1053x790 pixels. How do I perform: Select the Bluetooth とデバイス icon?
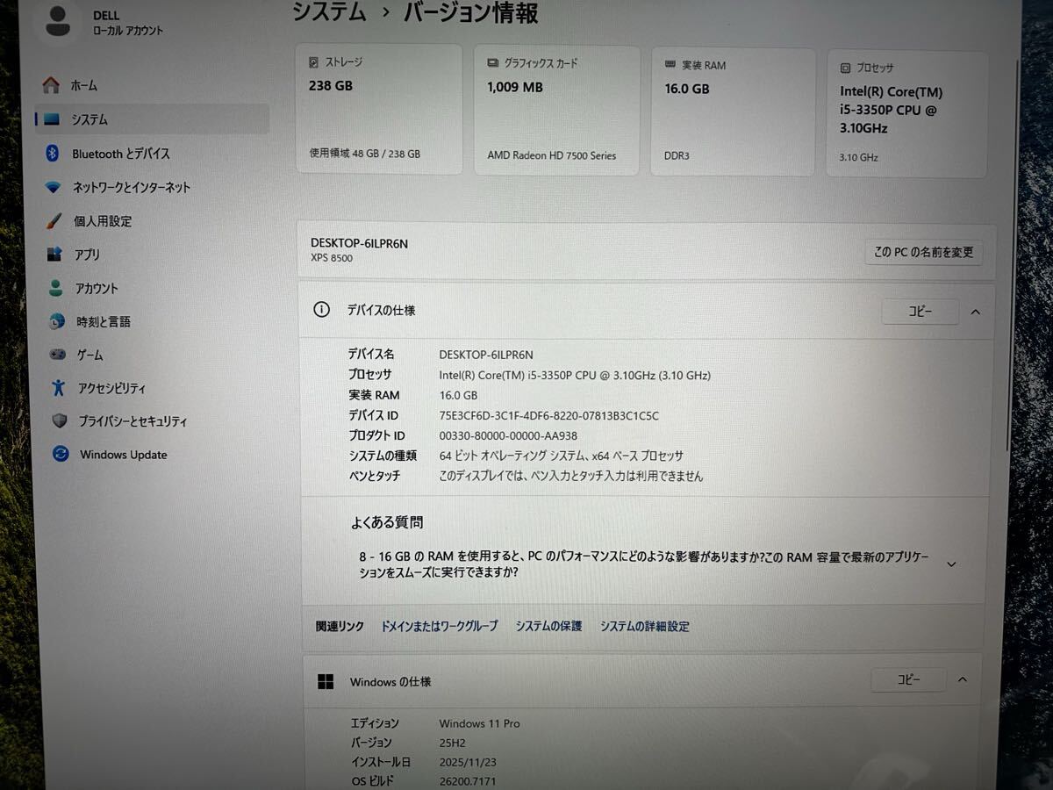pyautogui.click(x=52, y=154)
